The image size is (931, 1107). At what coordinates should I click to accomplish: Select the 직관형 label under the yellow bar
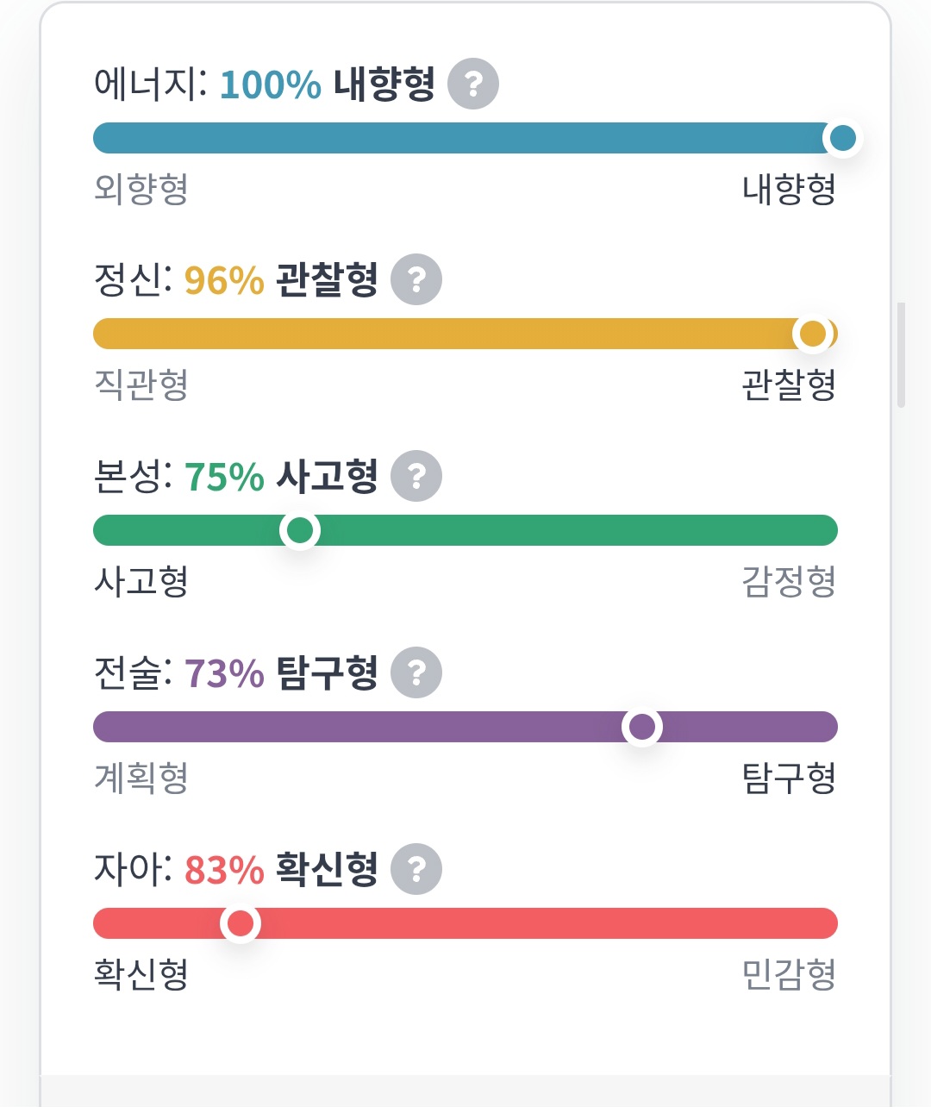[x=141, y=385]
